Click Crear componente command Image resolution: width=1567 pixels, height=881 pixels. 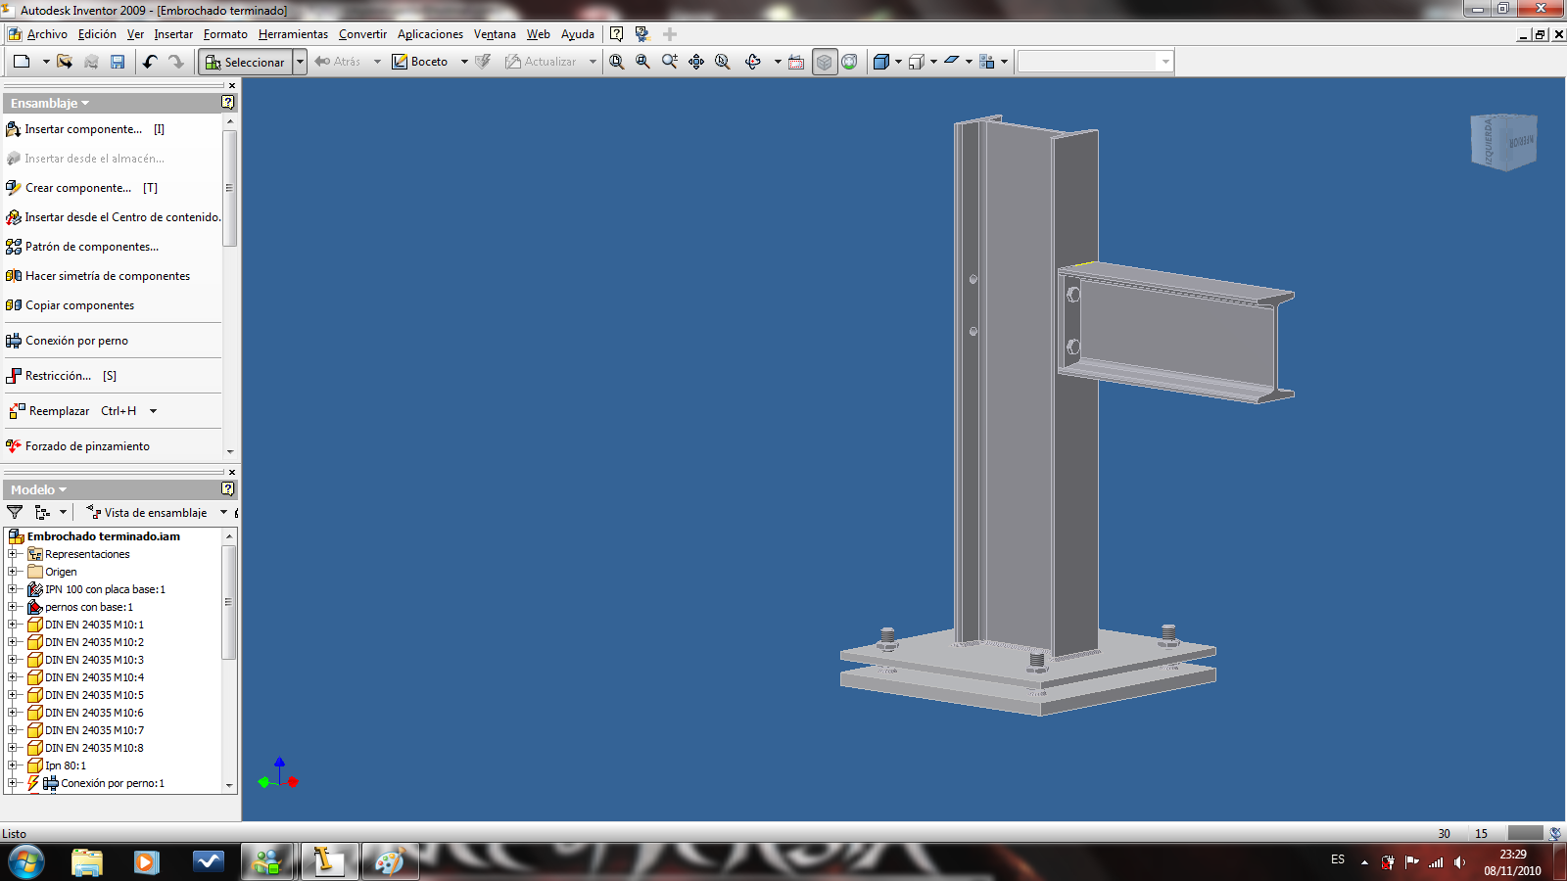point(81,188)
